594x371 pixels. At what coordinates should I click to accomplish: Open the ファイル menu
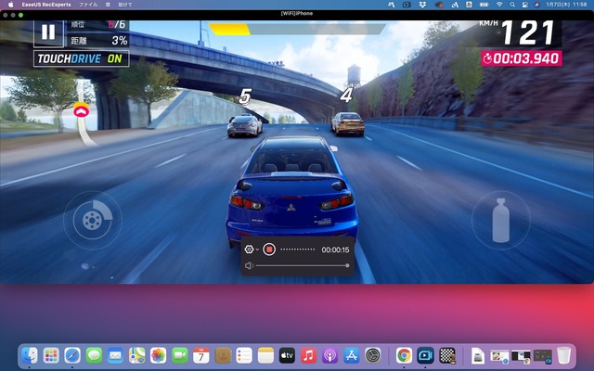88,5
